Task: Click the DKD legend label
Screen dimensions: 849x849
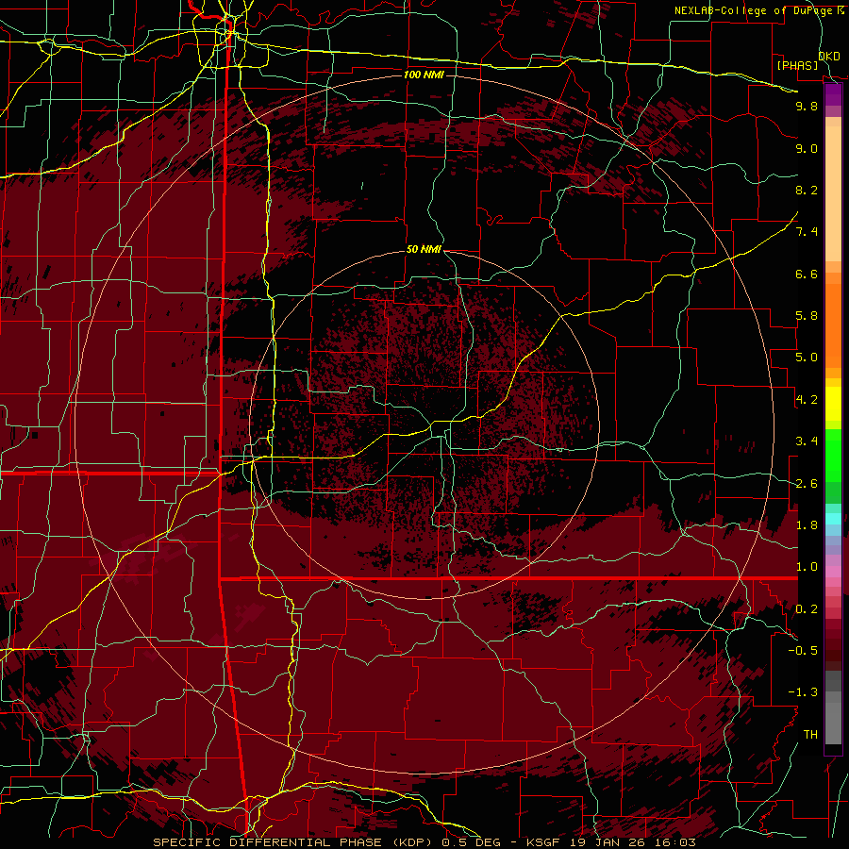Action: 829,57
